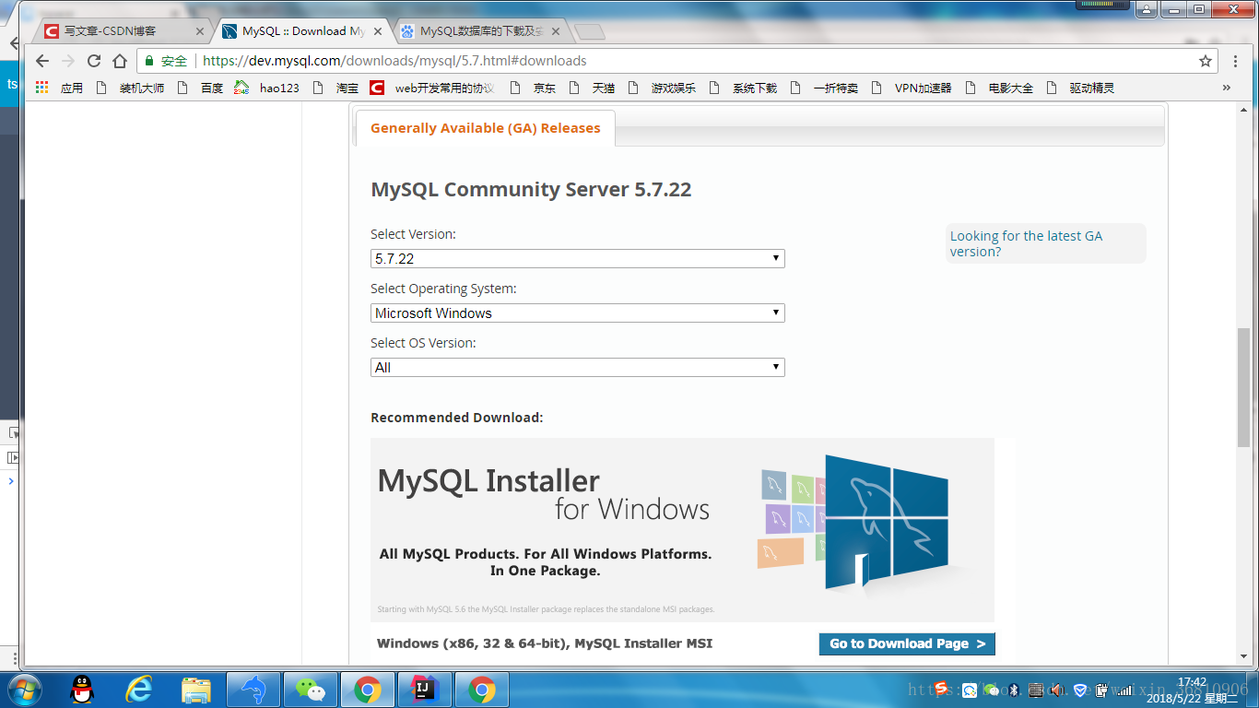Open the 一折特卖 bookmark
The height and width of the screenshot is (708, 1259).
(x=824, y=88)
